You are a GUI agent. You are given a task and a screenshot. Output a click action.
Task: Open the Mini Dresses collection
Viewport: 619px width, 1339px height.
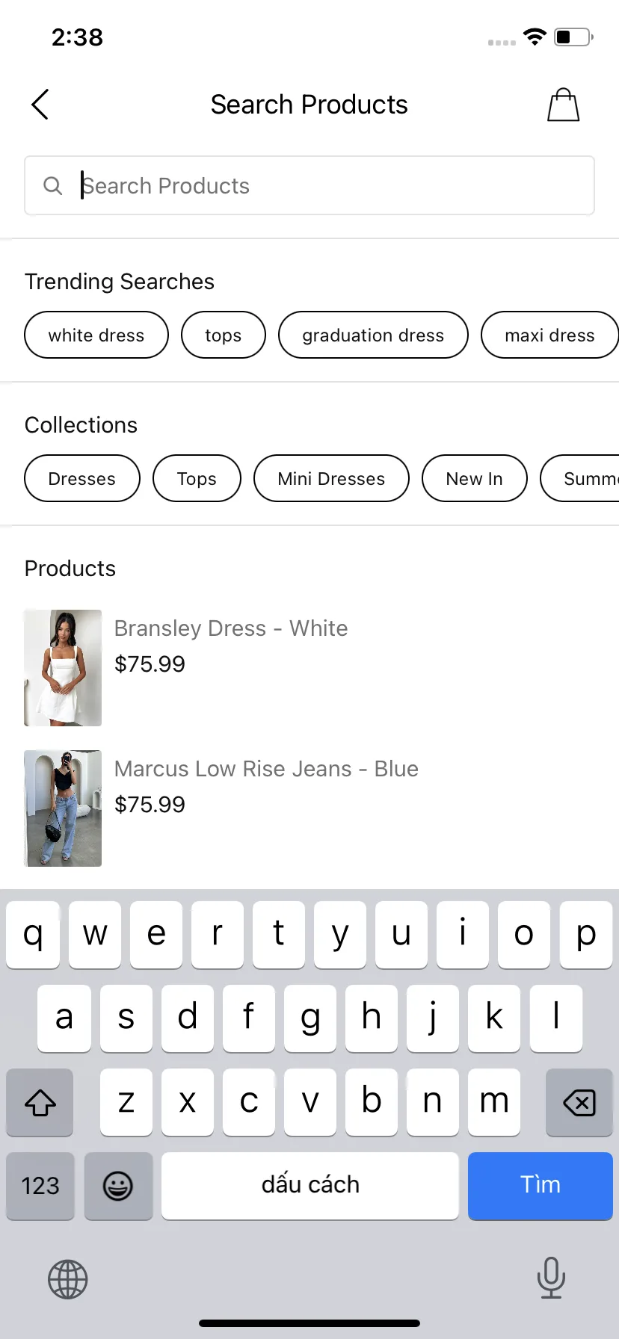click(x=331, y=478)
